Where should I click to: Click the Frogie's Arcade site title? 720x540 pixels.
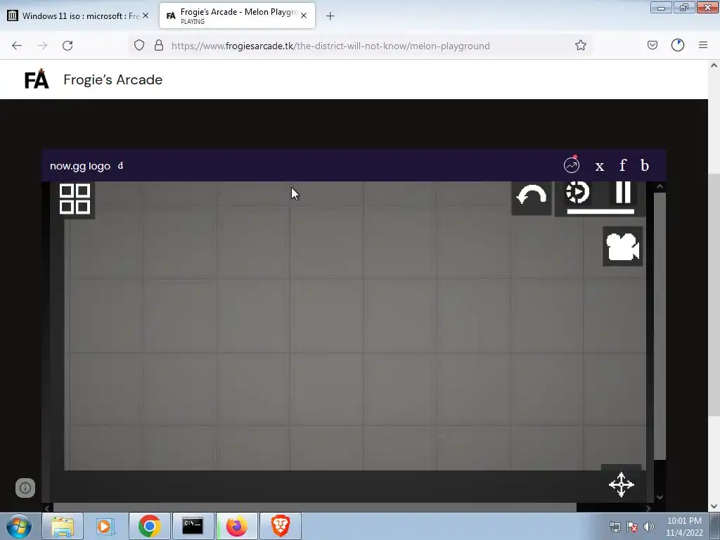[x=113, y=79]
